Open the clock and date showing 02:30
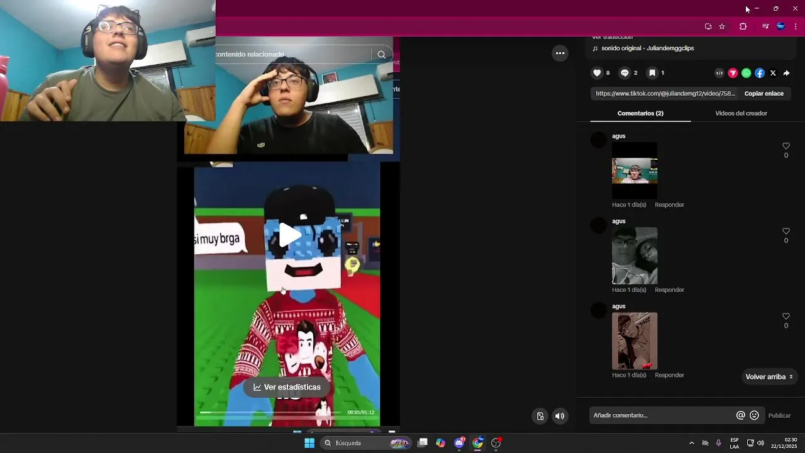The width and height of the screenshot is (805, 453). point(784,443)
